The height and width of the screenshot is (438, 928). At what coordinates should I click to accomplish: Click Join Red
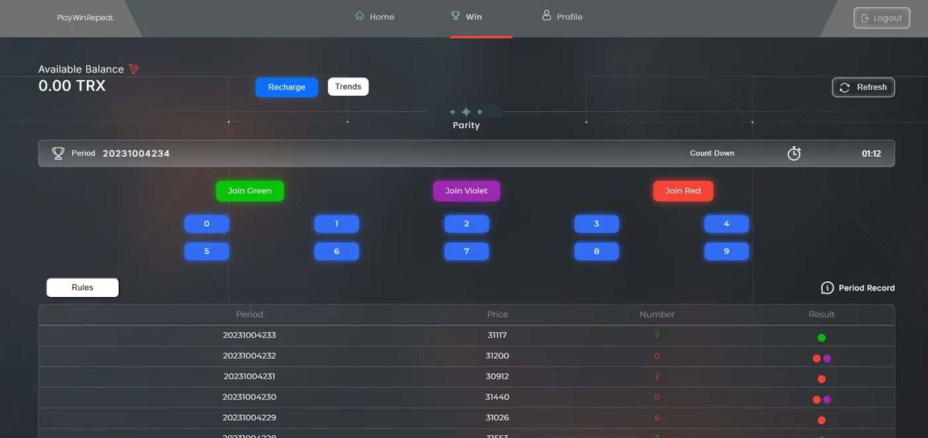tap(683, 191)
